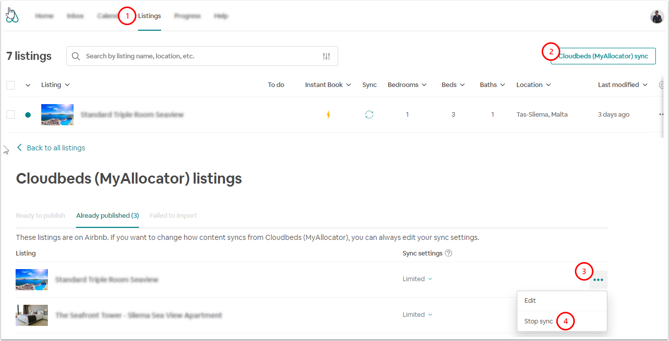This screenshot has height=341, width=669.
Task: Click the search magnifier icon
Action: pos(76,56)
